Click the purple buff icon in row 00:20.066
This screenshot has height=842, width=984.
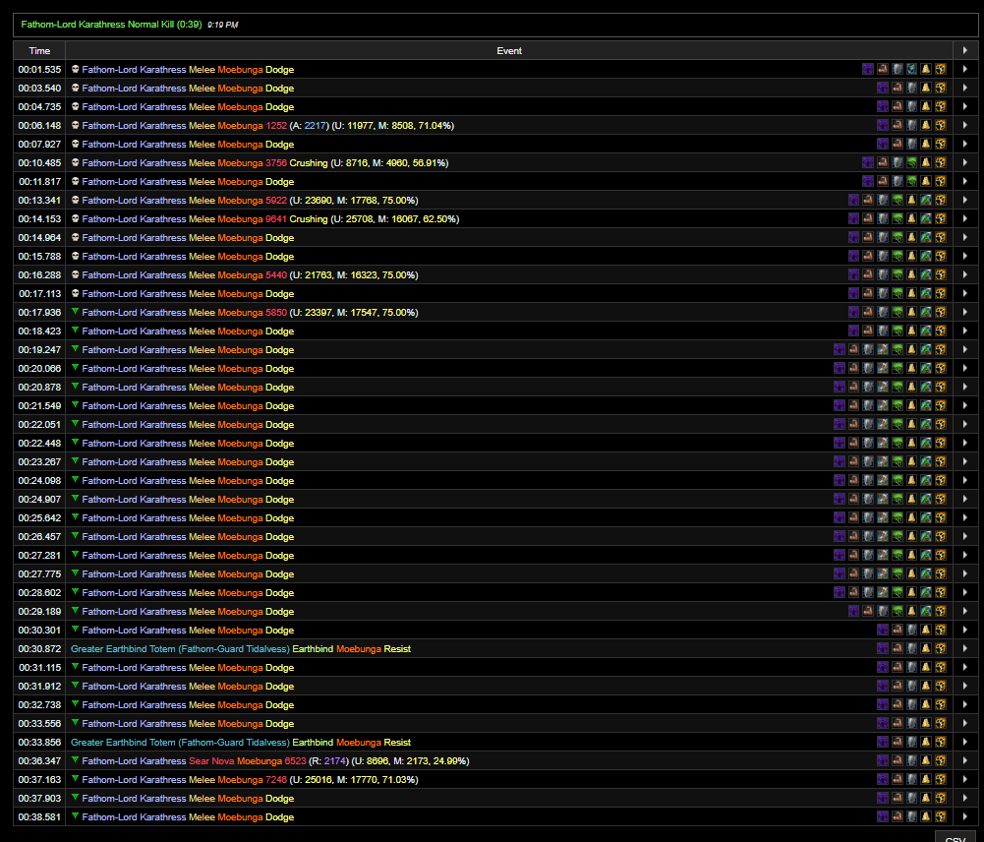tap(839, 369)
